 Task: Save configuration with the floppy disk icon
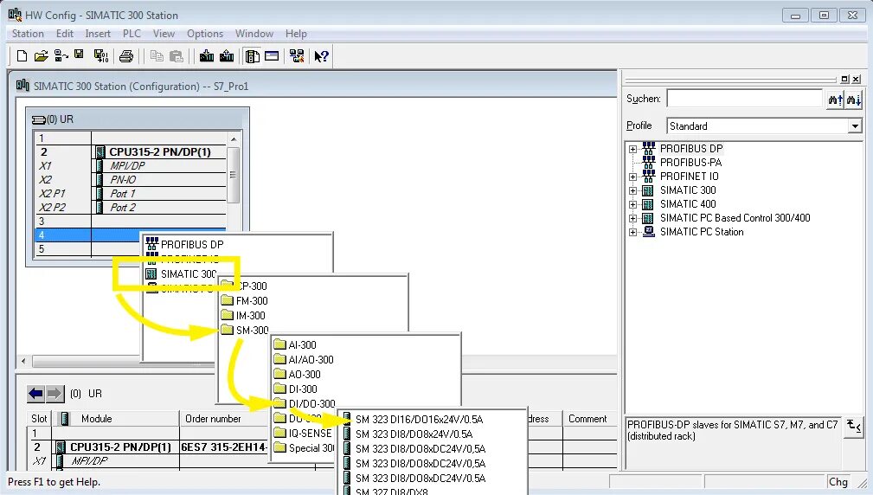[x=79, y=55]
